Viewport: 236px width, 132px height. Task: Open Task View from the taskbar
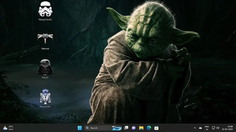(126, 128)
